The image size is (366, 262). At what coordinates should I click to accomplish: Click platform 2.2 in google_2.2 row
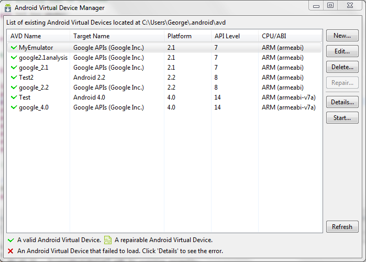pyautogui.click(x=171, y=88)
